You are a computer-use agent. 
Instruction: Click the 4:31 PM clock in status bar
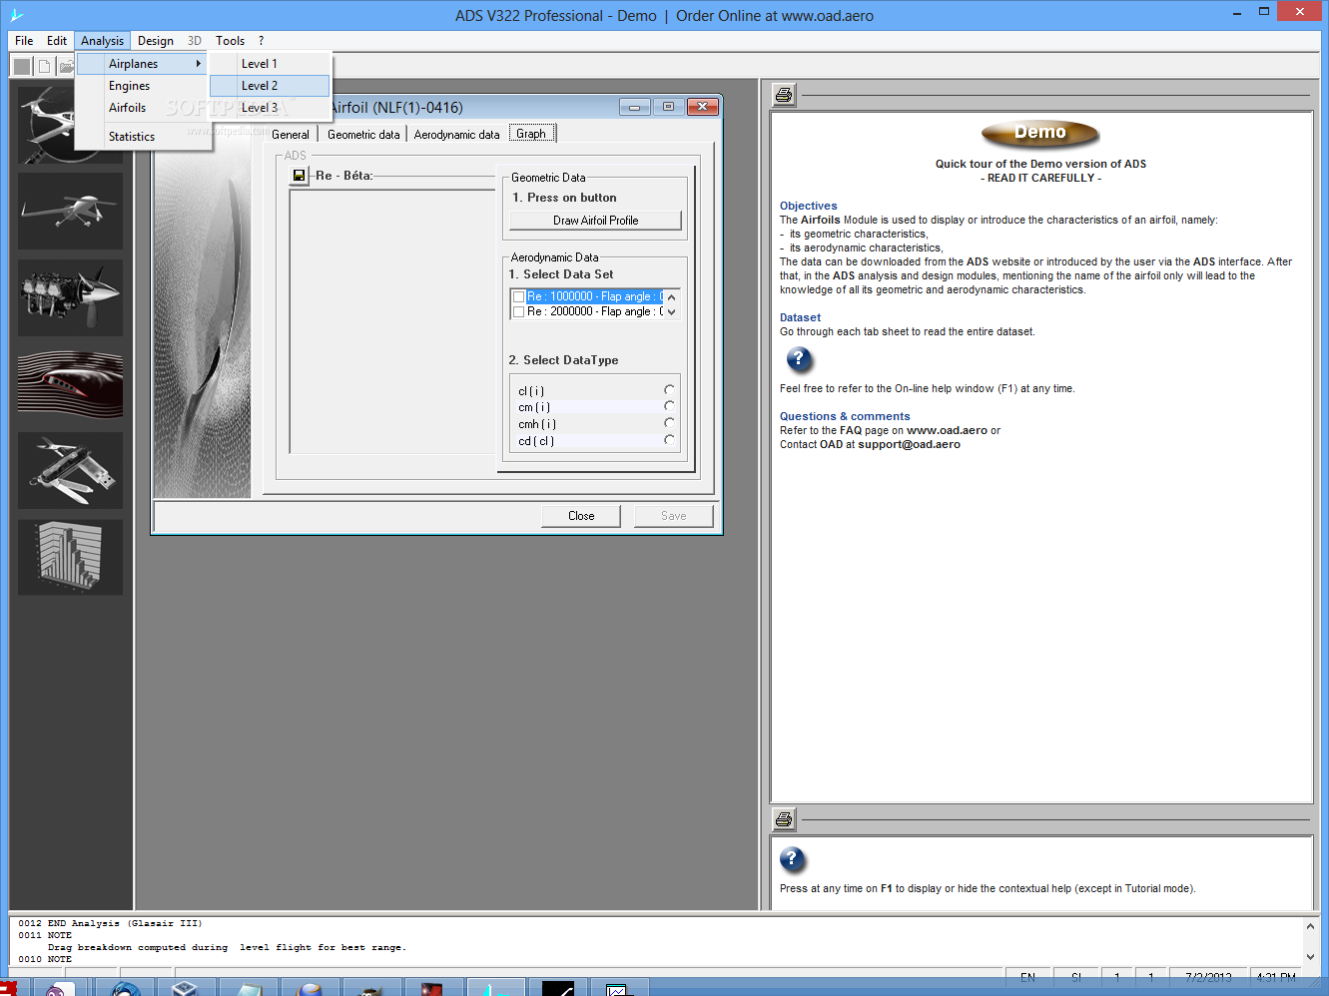[1276, 978]
